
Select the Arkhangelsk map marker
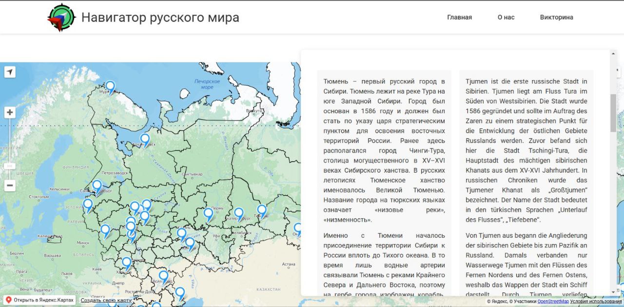pos(145,140)
